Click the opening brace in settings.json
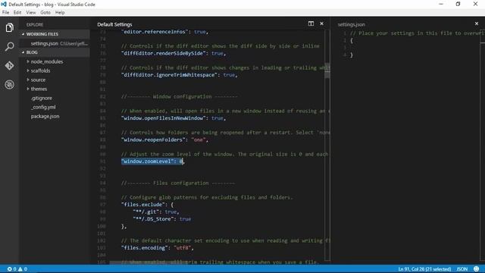 click(x=352, y=40)
